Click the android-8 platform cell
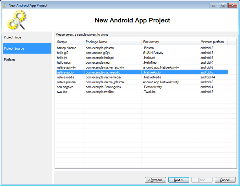The image size is (240, 186). (x=207, y=48)
